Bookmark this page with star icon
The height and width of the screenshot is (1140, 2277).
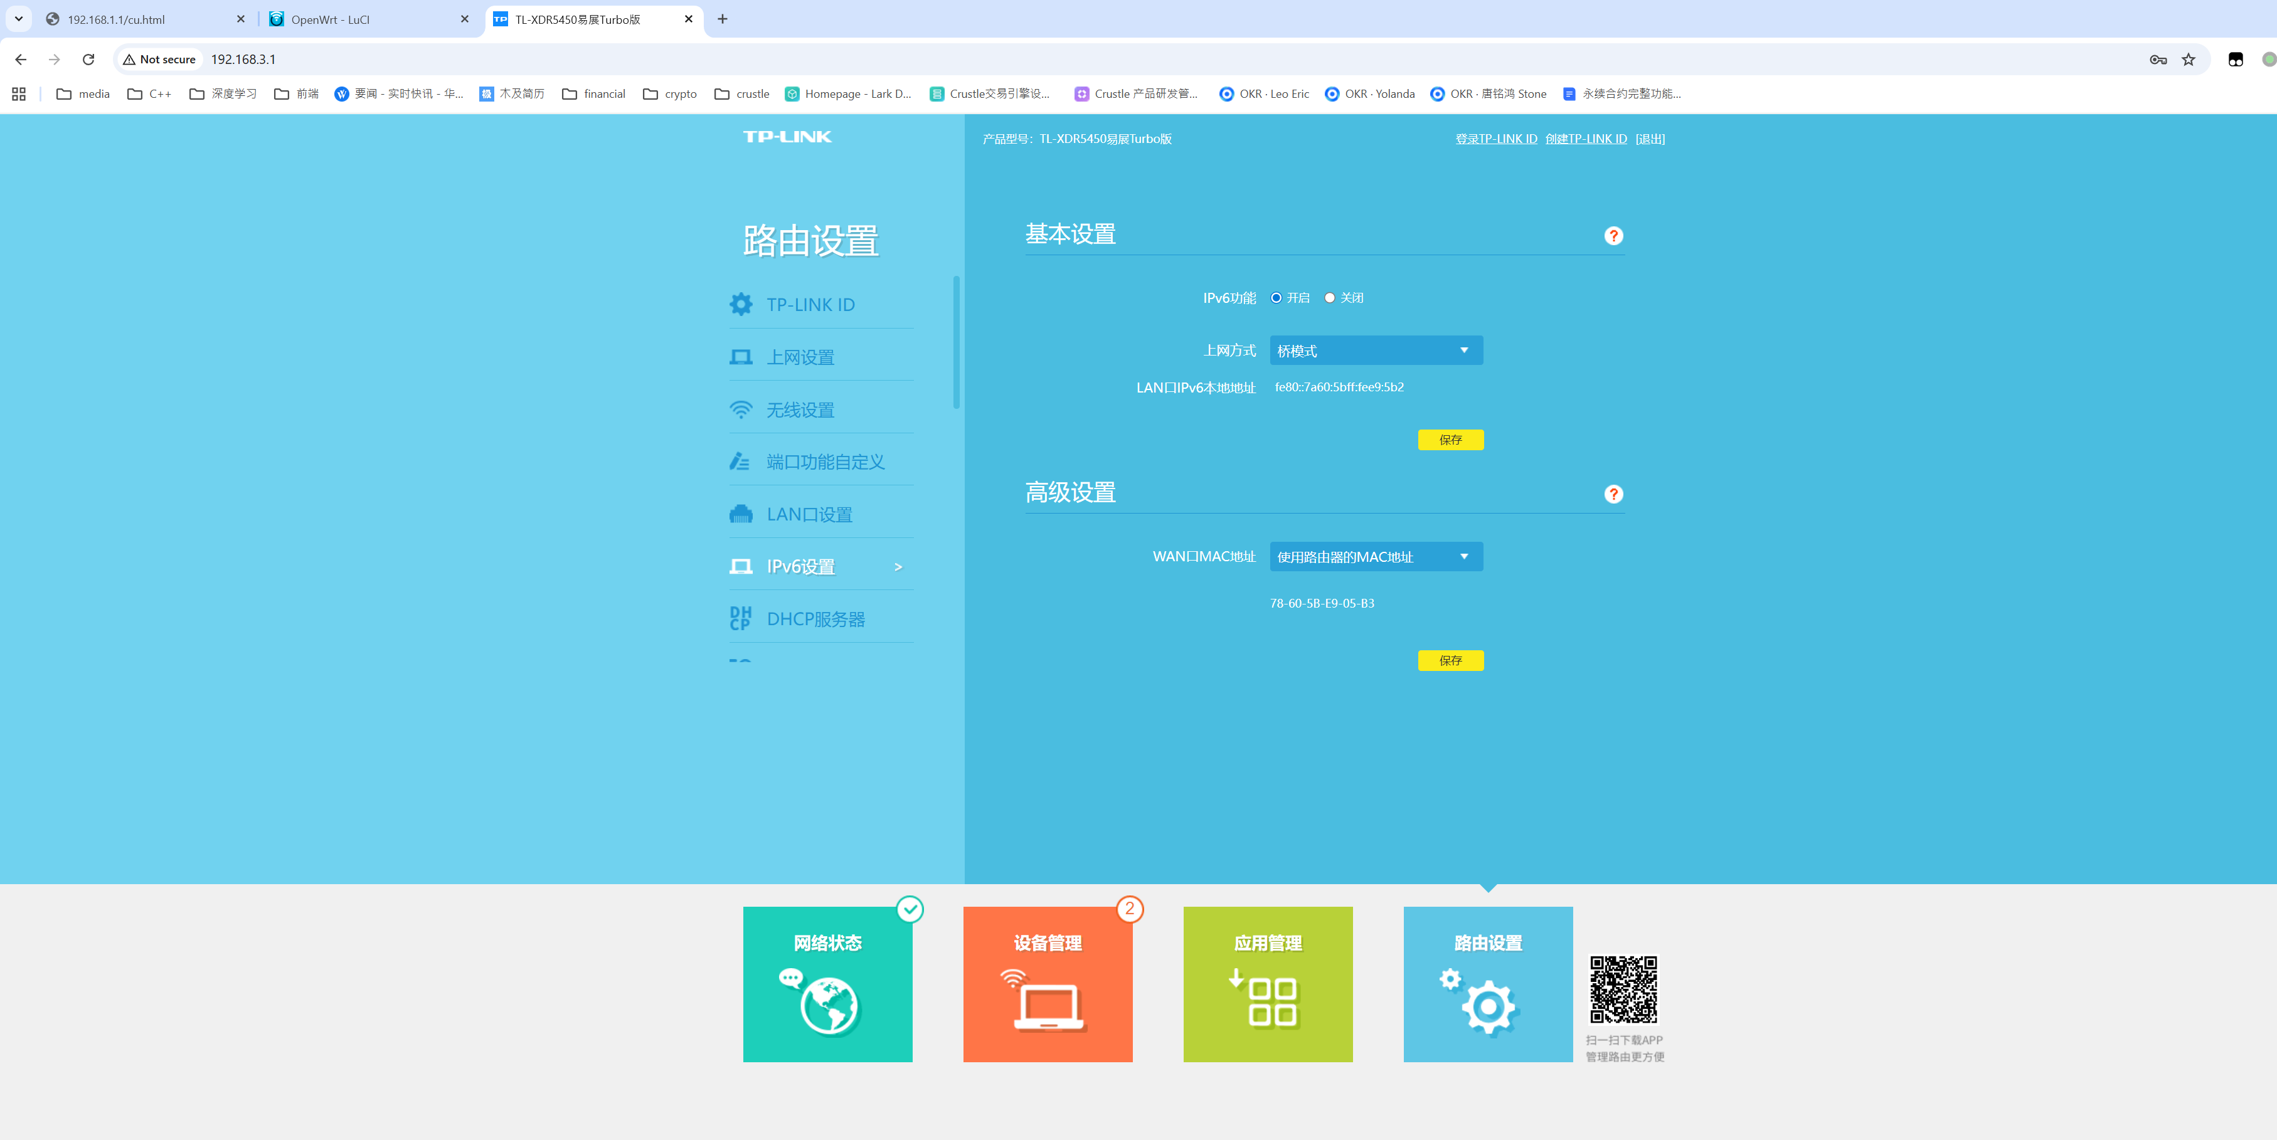(2188, 59)
